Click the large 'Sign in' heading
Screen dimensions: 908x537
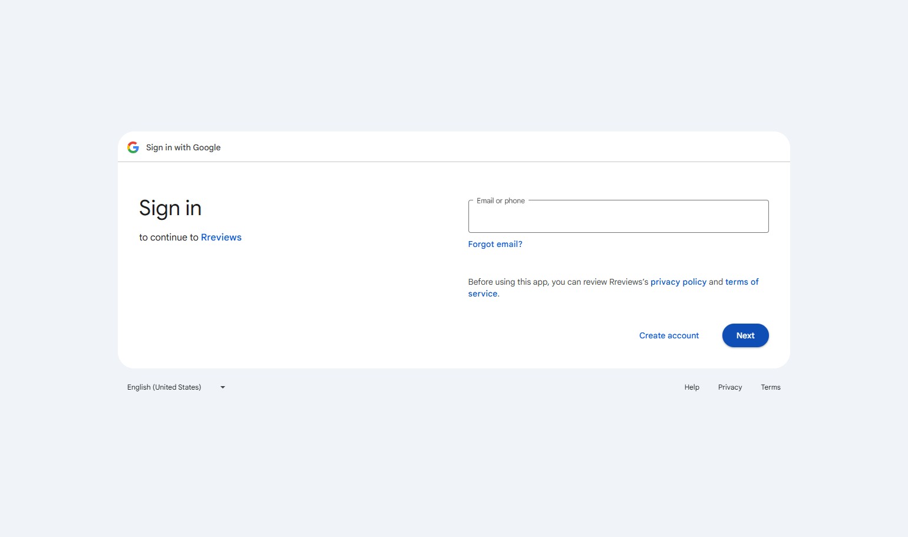tap(170, 208)
